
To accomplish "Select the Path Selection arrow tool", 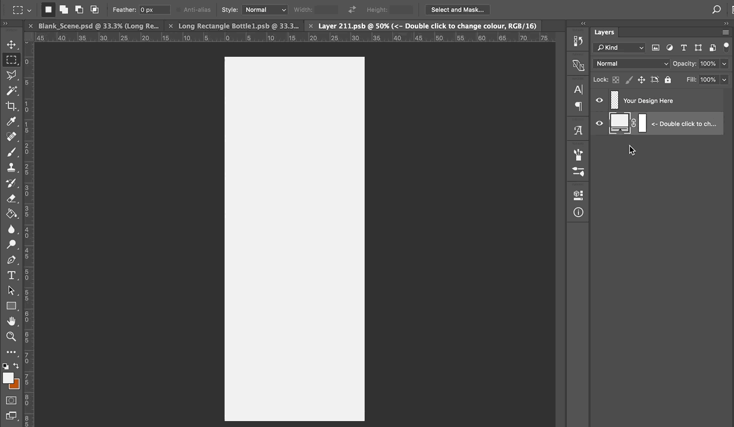I will [11, 290].
